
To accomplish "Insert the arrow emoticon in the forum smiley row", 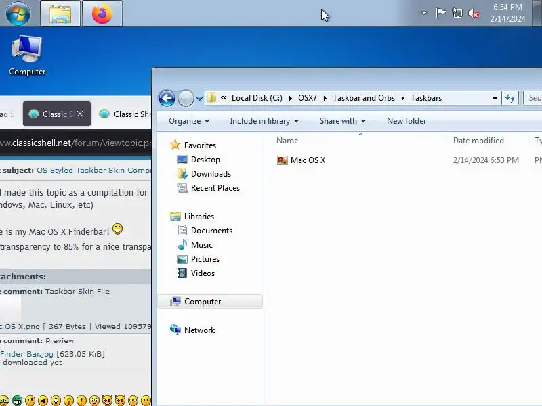I will pyautogui.click(x=43, y=401).
